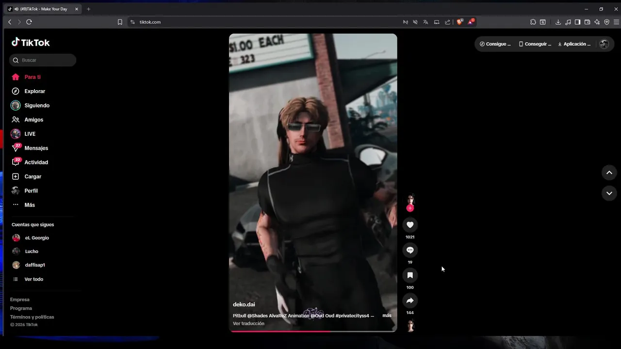The height and width of the screenshot is (349, 621).
Task: Follow deko.dai with the red plus badge
Action: point(410,208)
